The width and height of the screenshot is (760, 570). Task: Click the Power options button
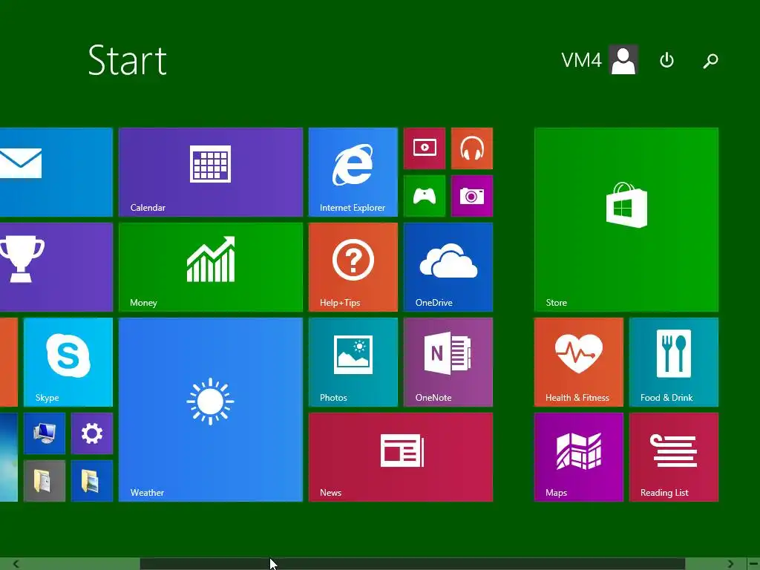667,60
